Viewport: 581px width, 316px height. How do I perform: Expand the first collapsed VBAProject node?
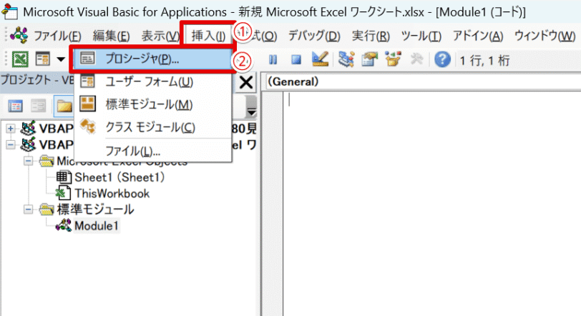click(10, 129)
